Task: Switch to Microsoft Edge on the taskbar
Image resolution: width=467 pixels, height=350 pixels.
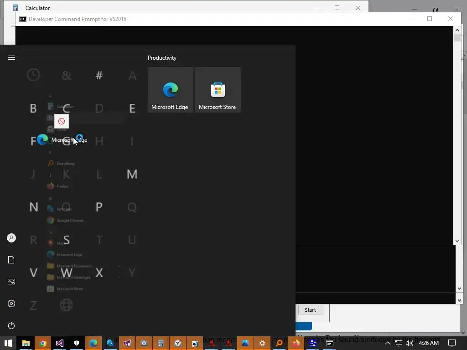Action: (93, 343)
